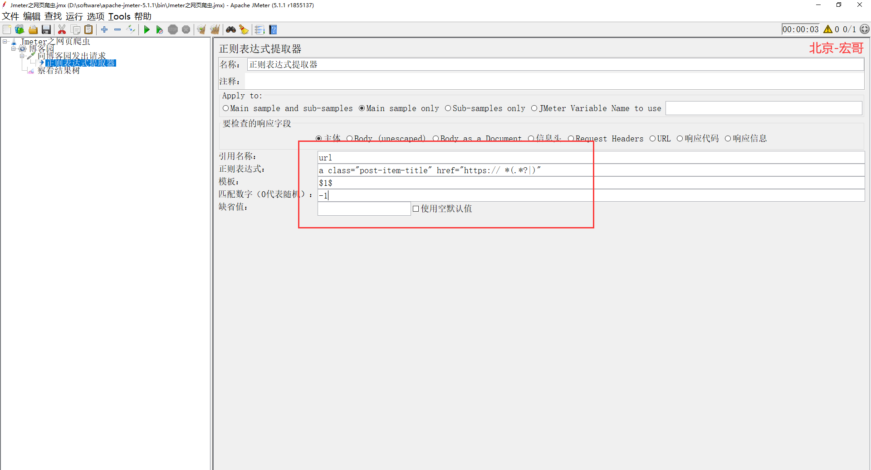871x470 pixels.
Task: Select Main sample and sub-samples option
Action: pyautogui.click(x=288, y=108)
